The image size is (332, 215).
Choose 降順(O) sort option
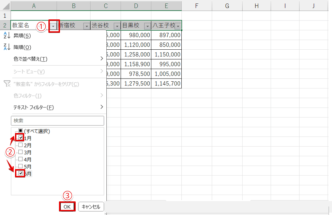tap(22, 47)
